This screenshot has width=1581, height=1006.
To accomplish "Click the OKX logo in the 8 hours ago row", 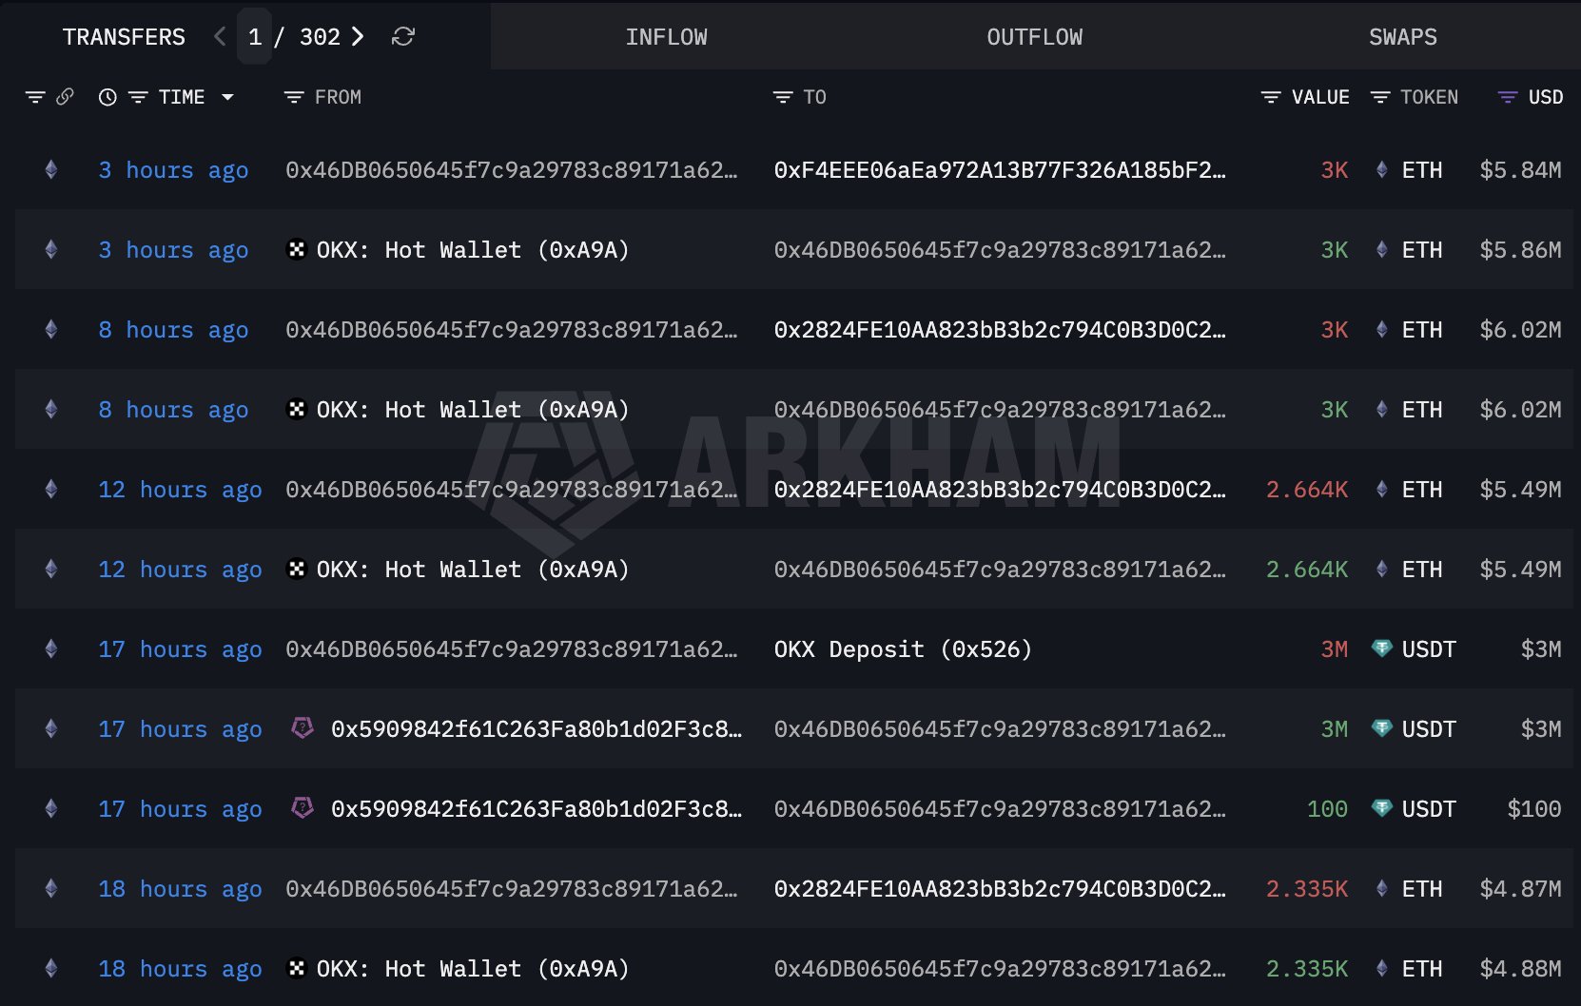I will pos(297,410).
